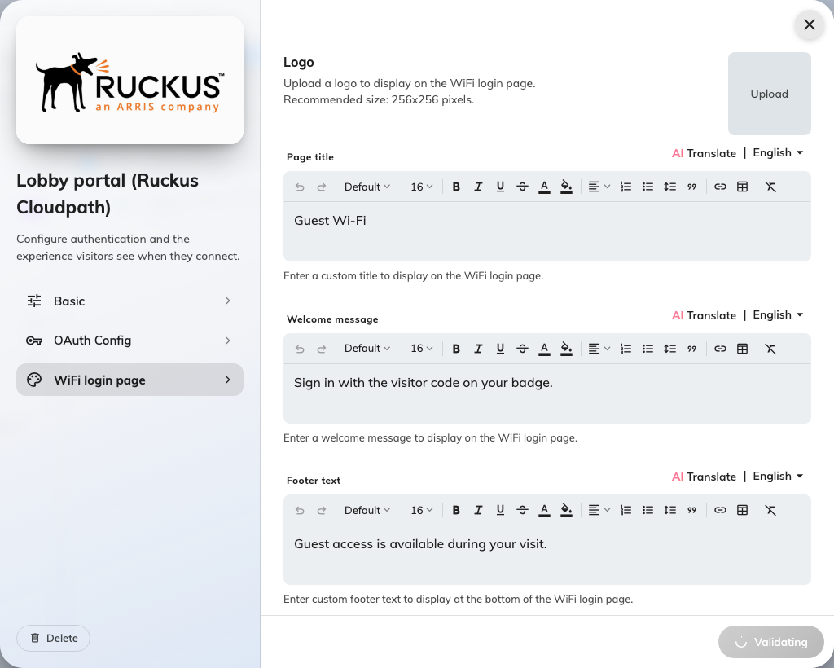834x668 pixels.
Task: Click the Ruckus logo thumbnail
Action: (129, 81)
